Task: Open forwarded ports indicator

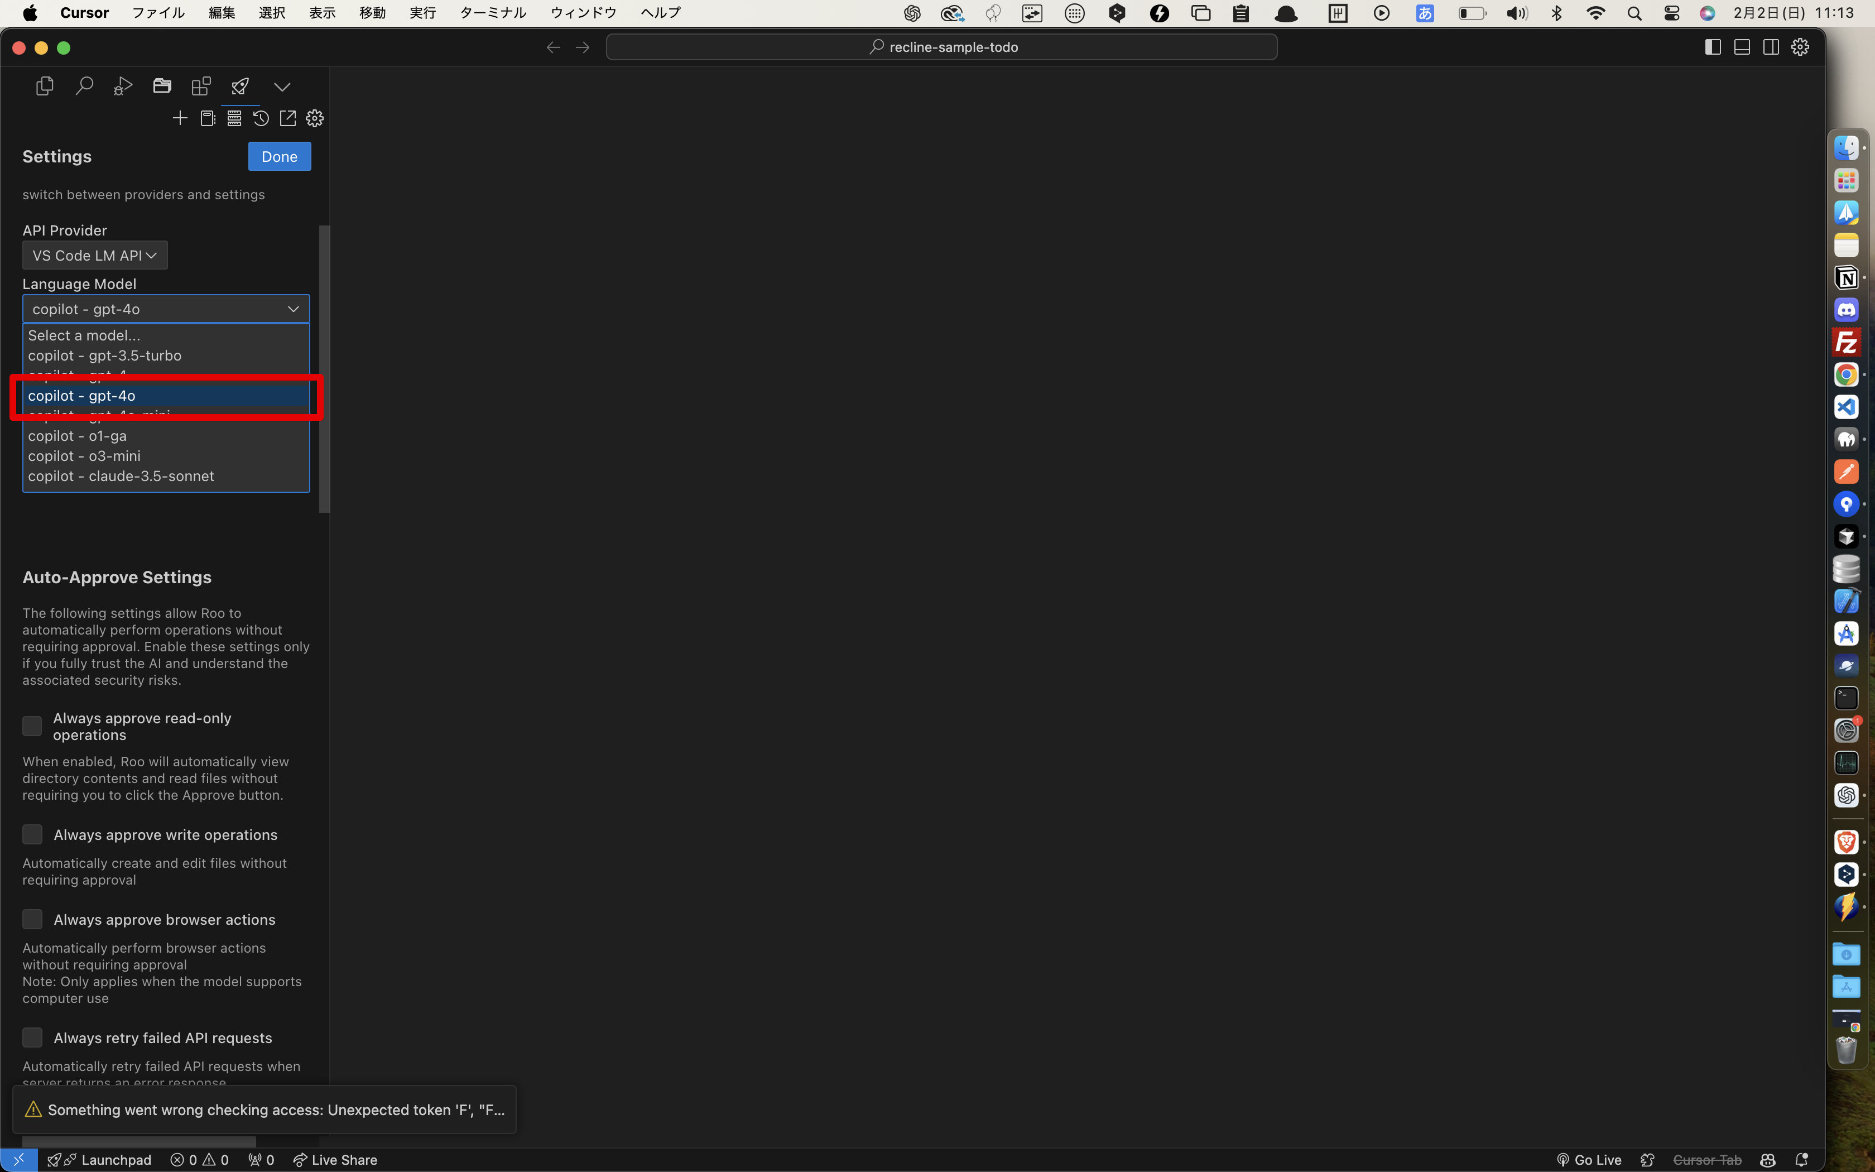Action: [x=261, y=1160]
